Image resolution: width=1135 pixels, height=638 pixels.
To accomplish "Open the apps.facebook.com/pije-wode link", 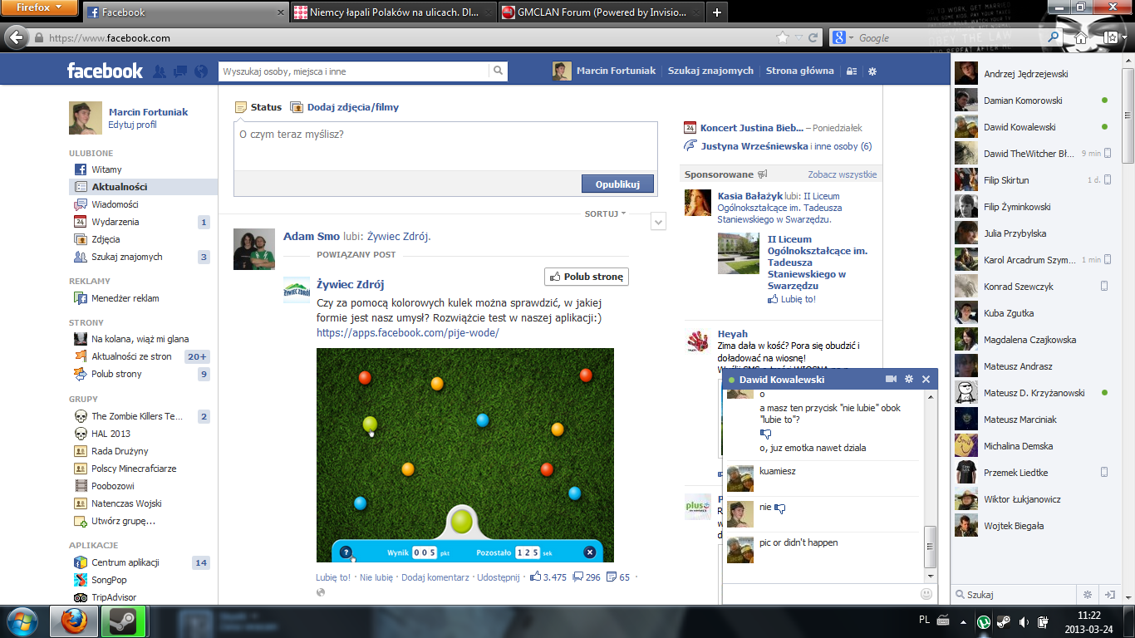I will coord(407,333).
